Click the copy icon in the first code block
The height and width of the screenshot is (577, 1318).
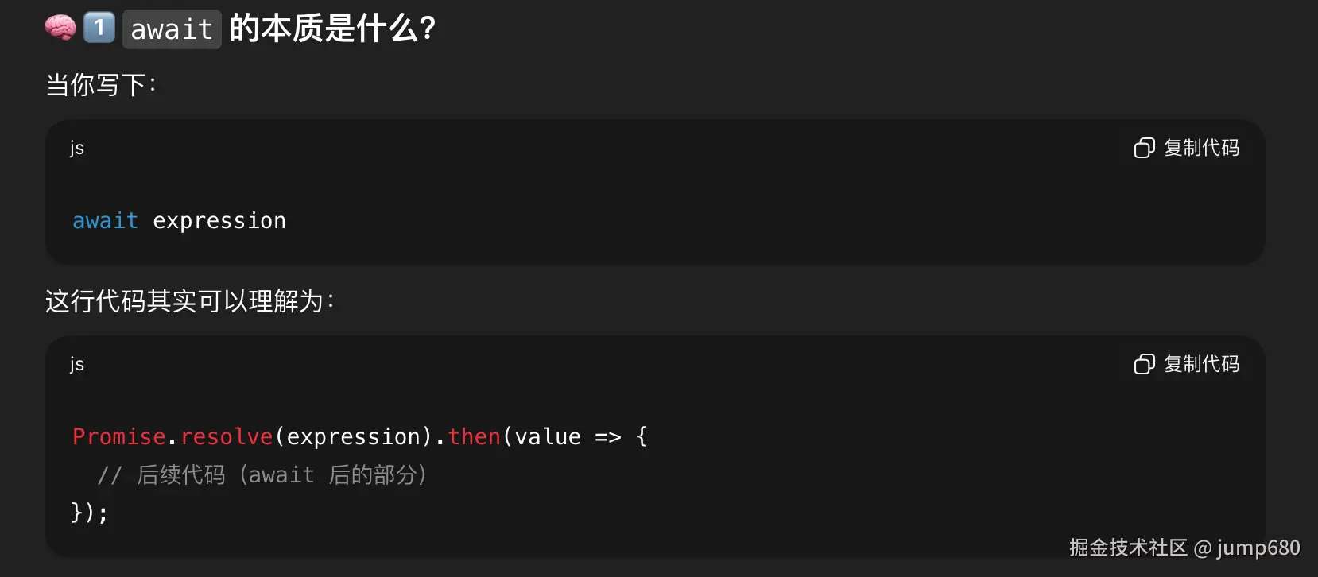click(x=1144, y=149)
